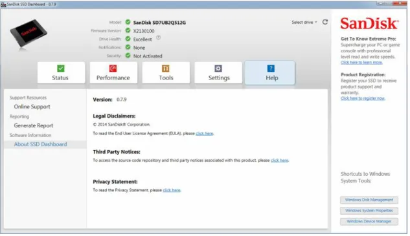This screenshot has height=236, width=410.
Task: Click the Drive Health help question mark
Action: click(159, 38)
